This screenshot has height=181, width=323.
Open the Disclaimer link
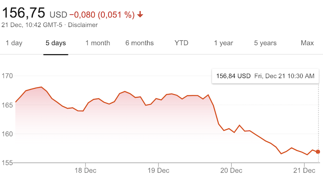pyautogui.click(x=83, y=25)
